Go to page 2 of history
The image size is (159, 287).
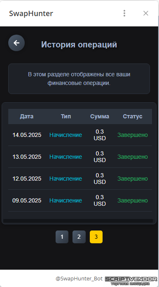(x=79, y=237)
